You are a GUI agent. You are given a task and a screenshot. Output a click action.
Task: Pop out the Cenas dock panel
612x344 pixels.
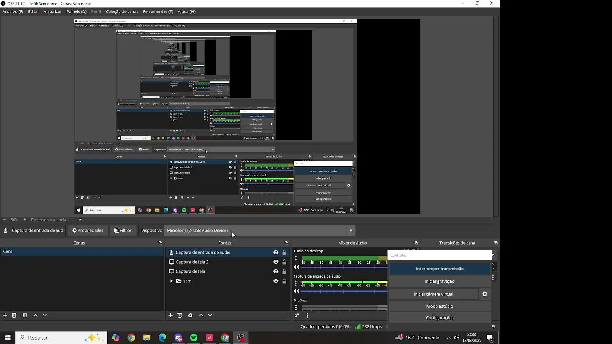point(160,243)
